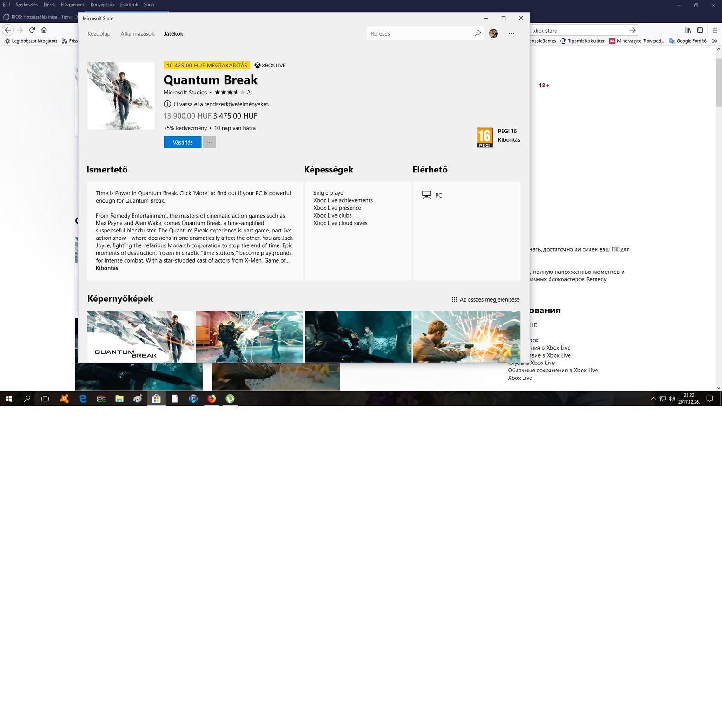Click the PC device icon under Elérhető
Image resolution: width=722 pixels, height=722 pixels.
click(x=426, y=195)
